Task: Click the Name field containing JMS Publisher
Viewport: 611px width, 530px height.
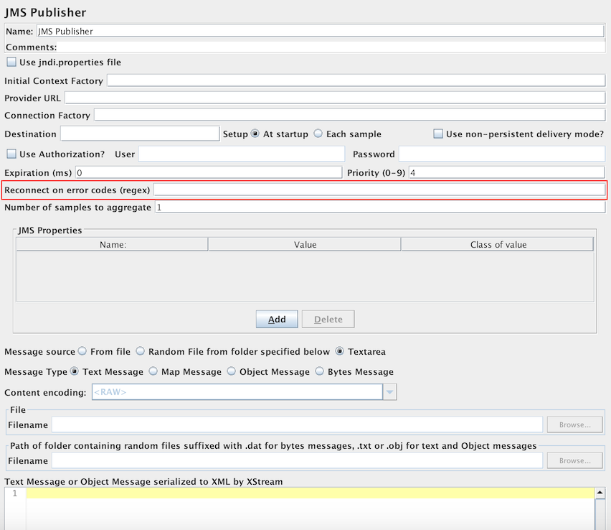Action: click(x=320, y=31)
